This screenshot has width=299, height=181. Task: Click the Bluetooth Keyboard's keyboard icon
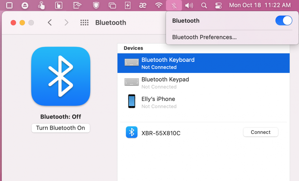pyautogui.click(x=132, y=62)
